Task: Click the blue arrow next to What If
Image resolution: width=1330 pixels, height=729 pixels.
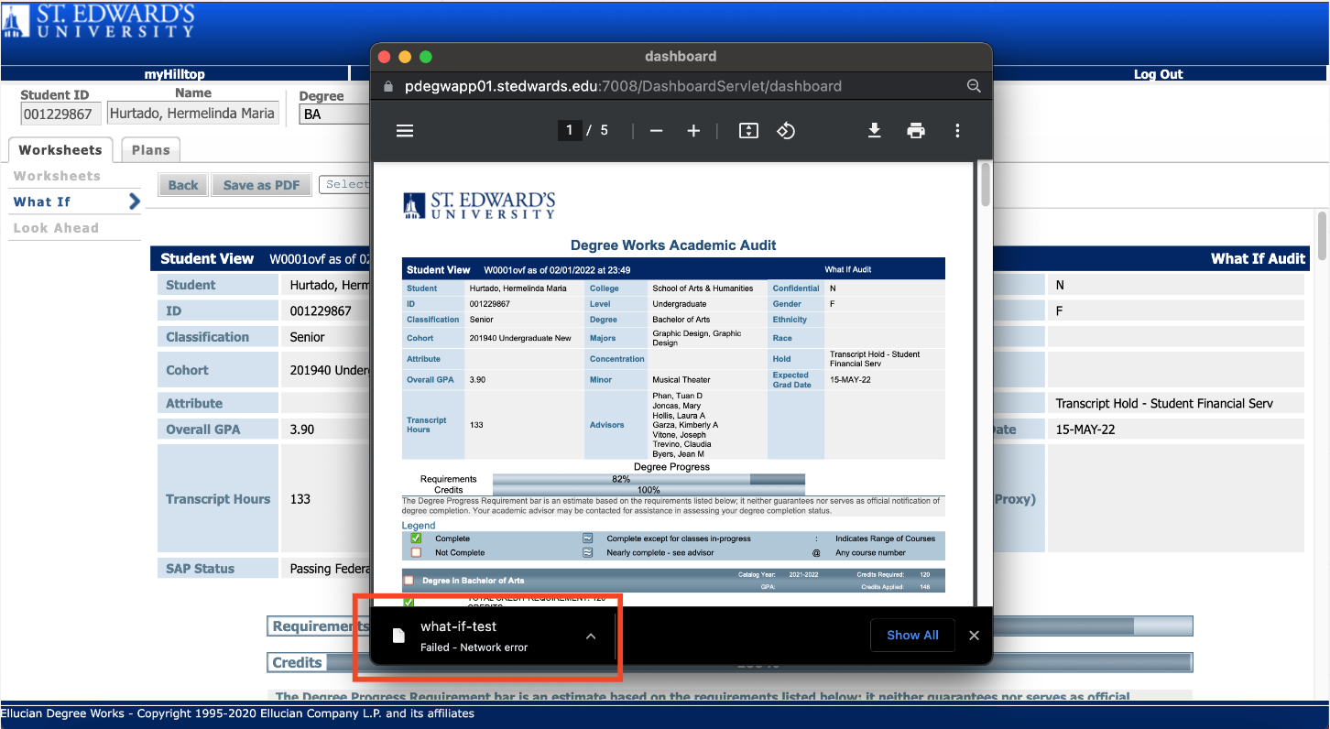Action: (134, 201)
